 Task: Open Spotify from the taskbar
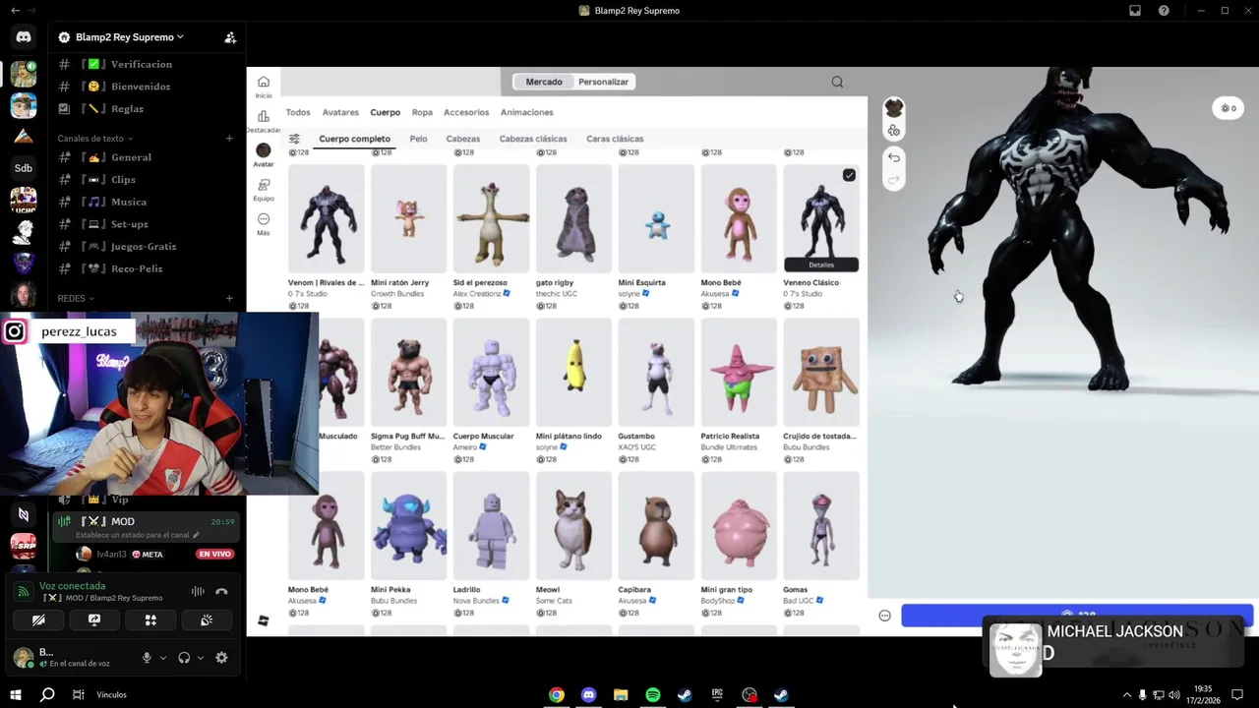point(653,695)
